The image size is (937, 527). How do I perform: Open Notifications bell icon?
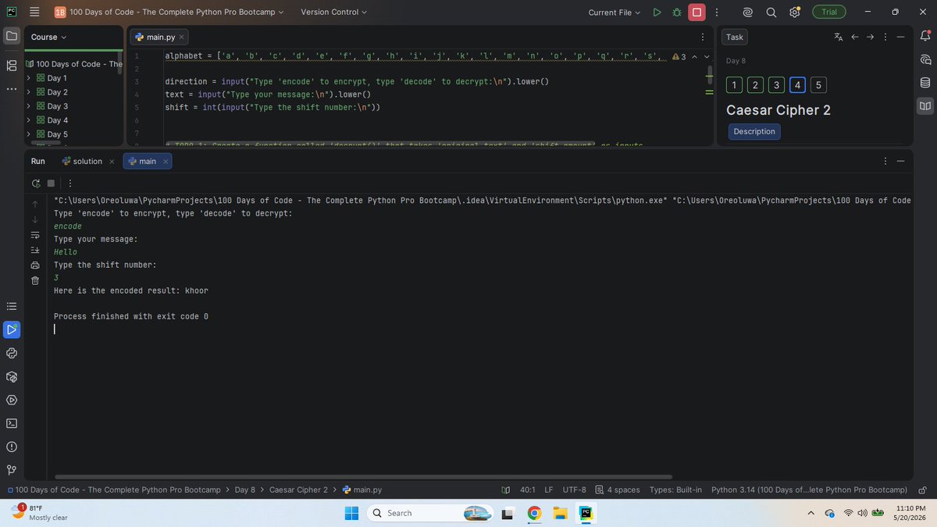coord(925,37)
